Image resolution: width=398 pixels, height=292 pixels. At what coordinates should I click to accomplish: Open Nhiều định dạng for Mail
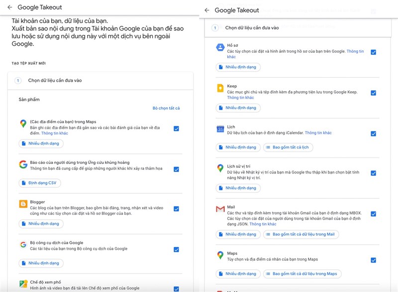coord(238,234)
